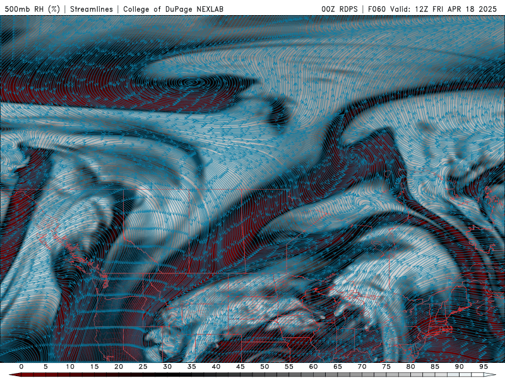Click the "College of DuPage NEXLAB" text
505x378 pixels.
tap(173, 9)
